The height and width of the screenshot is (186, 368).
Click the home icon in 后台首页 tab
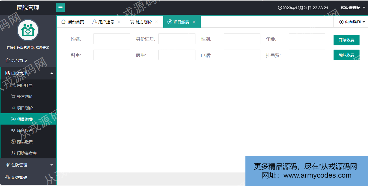coord(63,22)
